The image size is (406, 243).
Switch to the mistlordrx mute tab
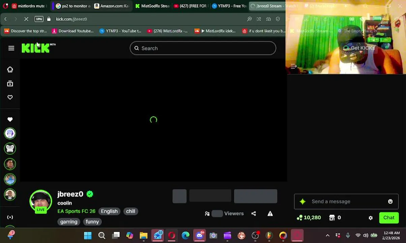(x=29, y=6)
